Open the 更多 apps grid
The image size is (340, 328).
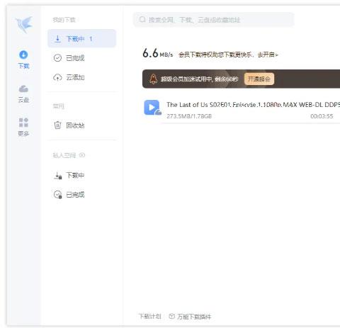pos(23,128)
